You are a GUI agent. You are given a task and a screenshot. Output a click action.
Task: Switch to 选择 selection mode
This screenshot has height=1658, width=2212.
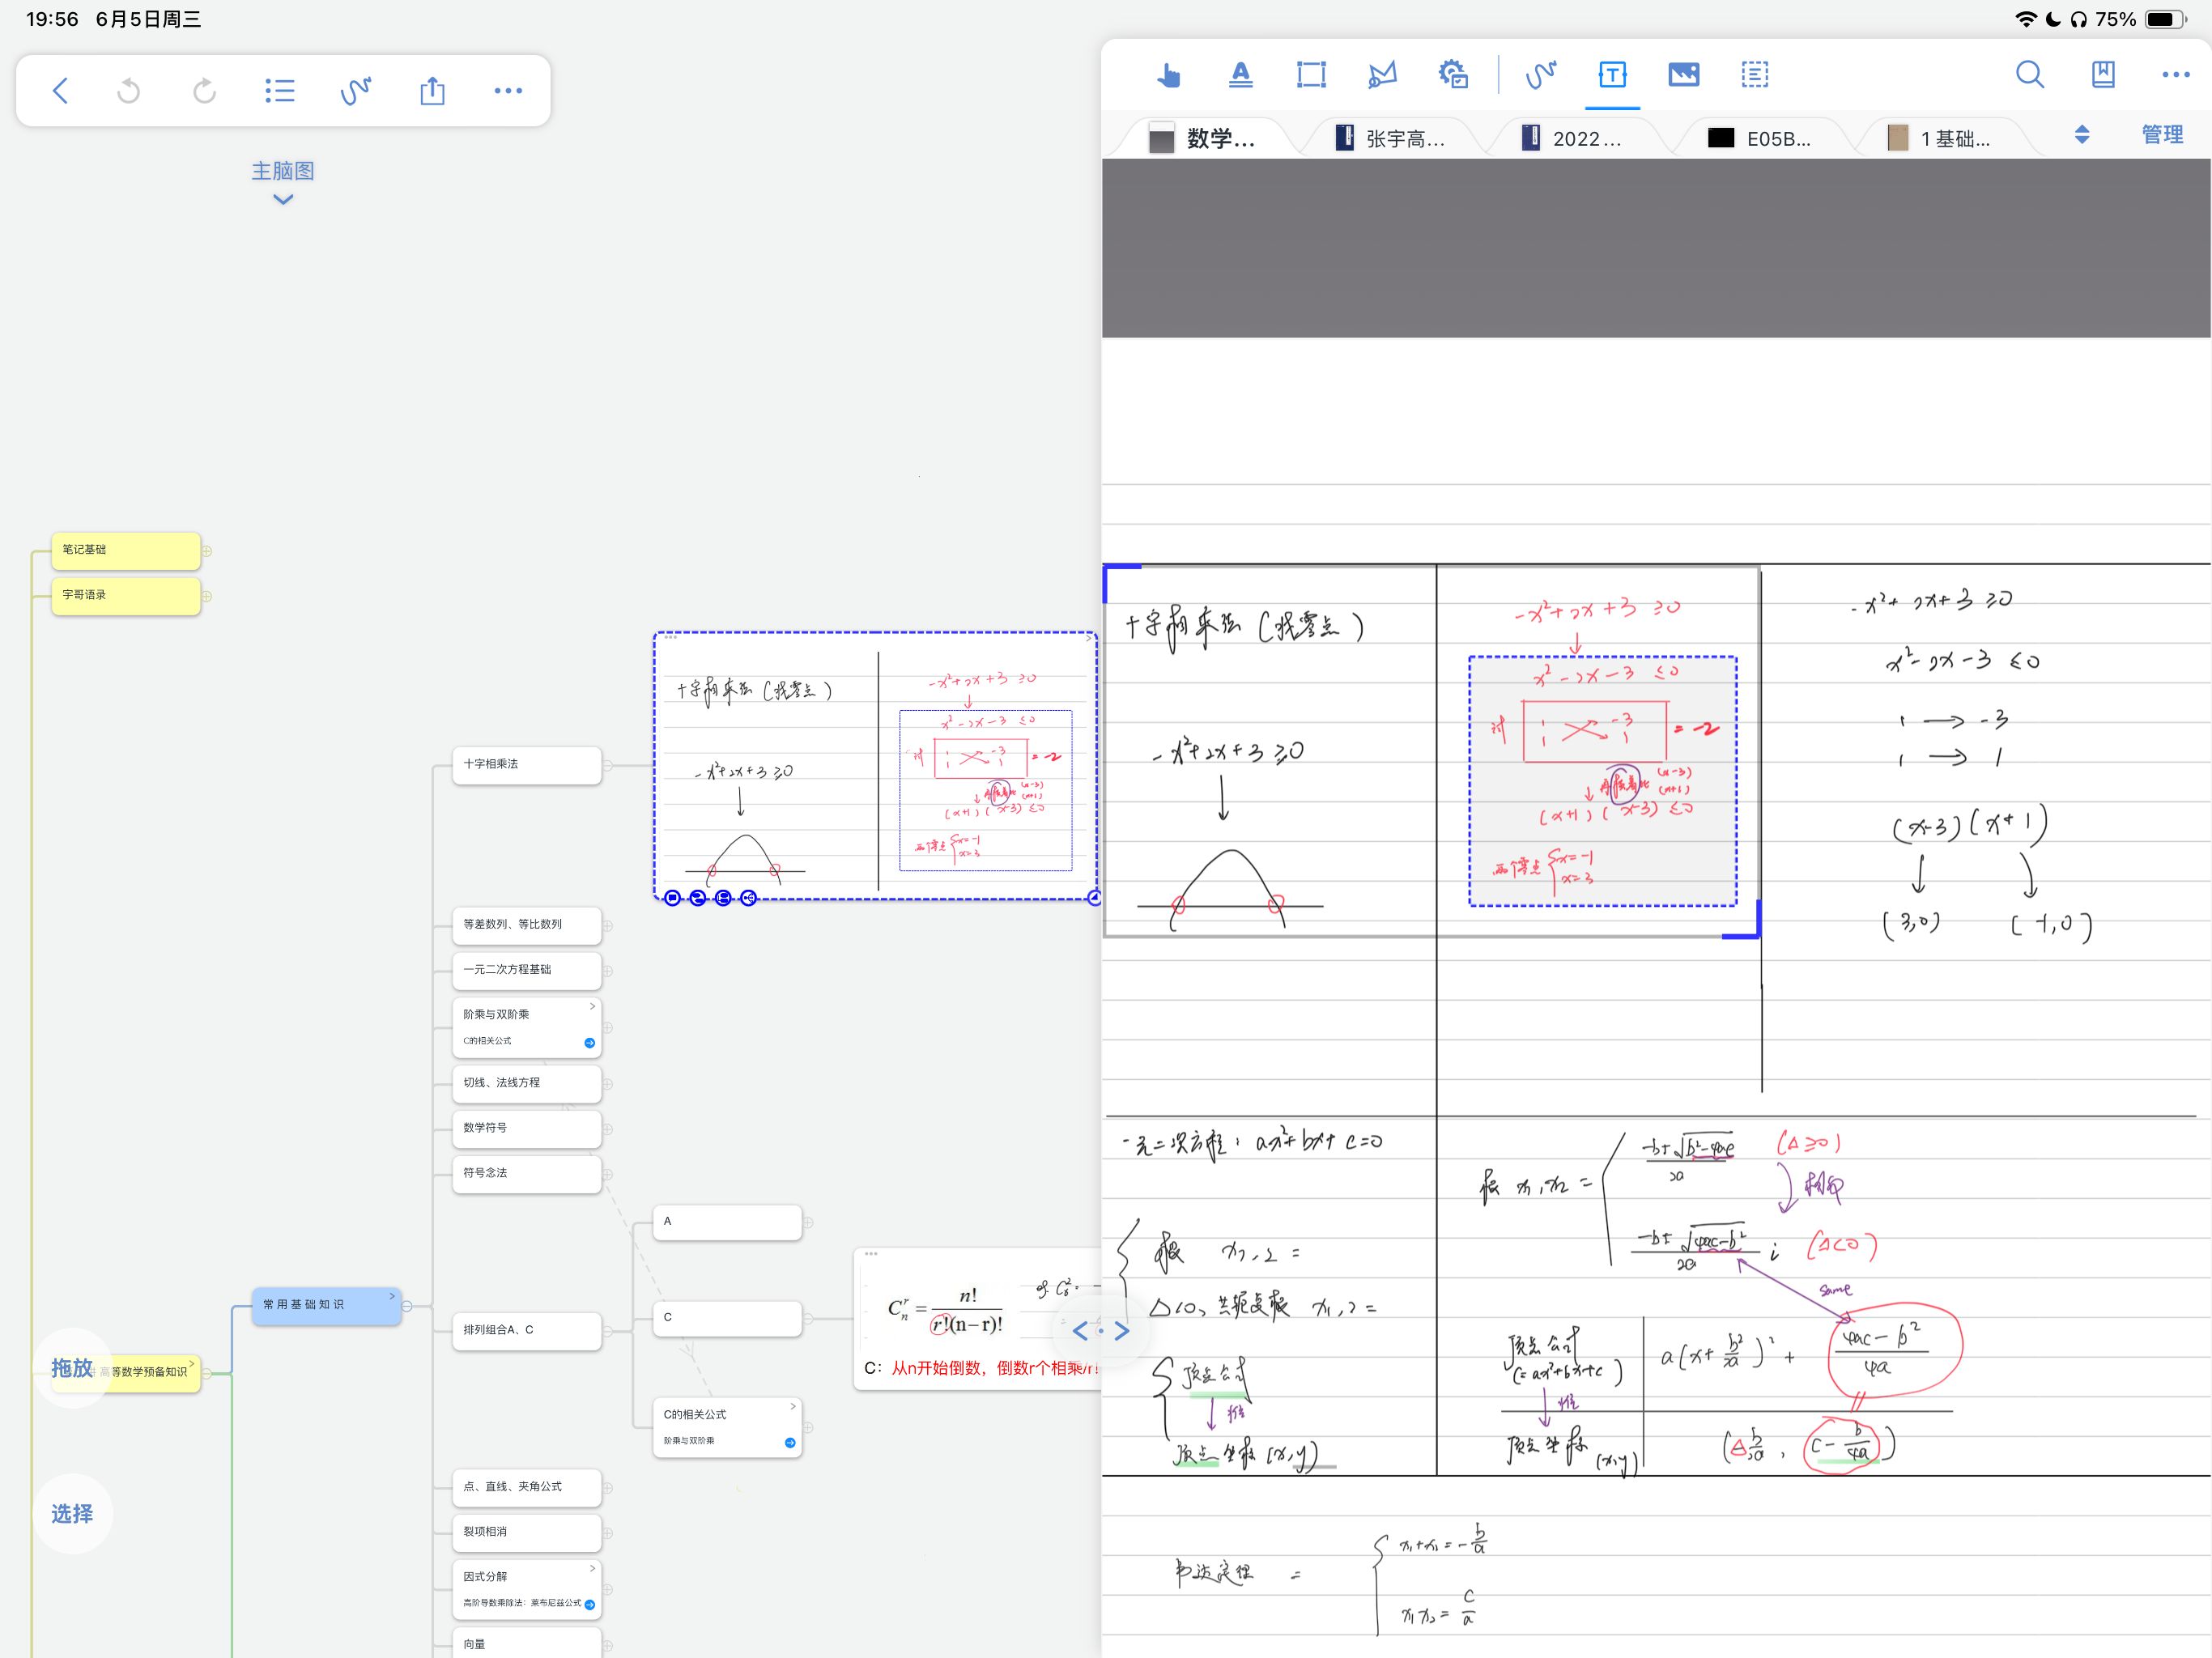coord(72,1513)
